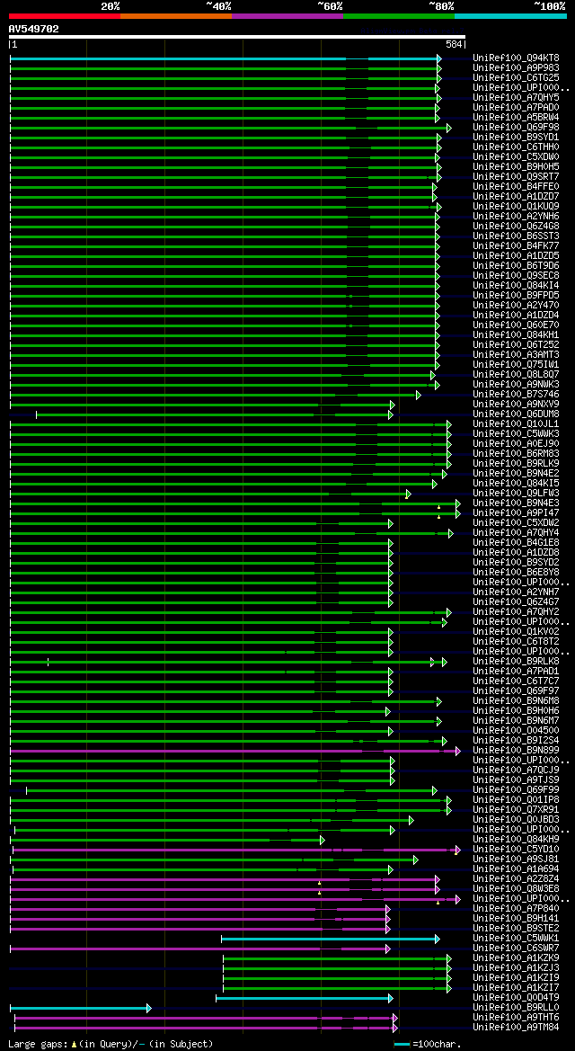Screen dimensions: 575x1051
Task: Click label UniRef100_Q84KI4
Action: [x=516, y=286]
